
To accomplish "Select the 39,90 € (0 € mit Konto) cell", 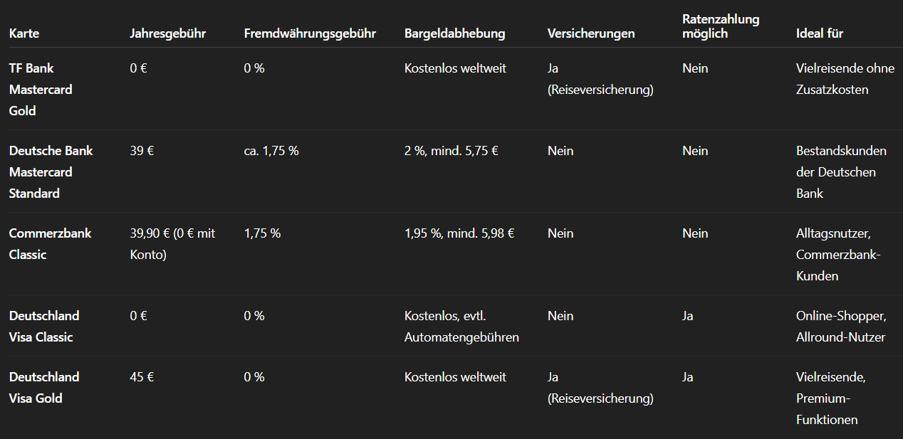I will pos(172,244).
